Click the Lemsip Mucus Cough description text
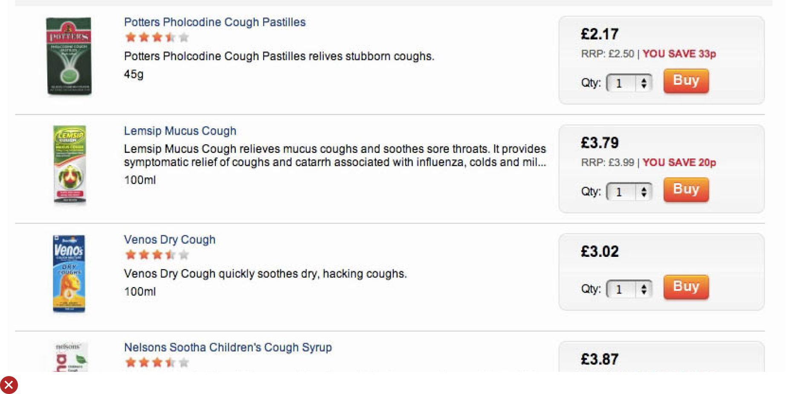This screenshot has height=394, width=786. [x=335, y=155]
